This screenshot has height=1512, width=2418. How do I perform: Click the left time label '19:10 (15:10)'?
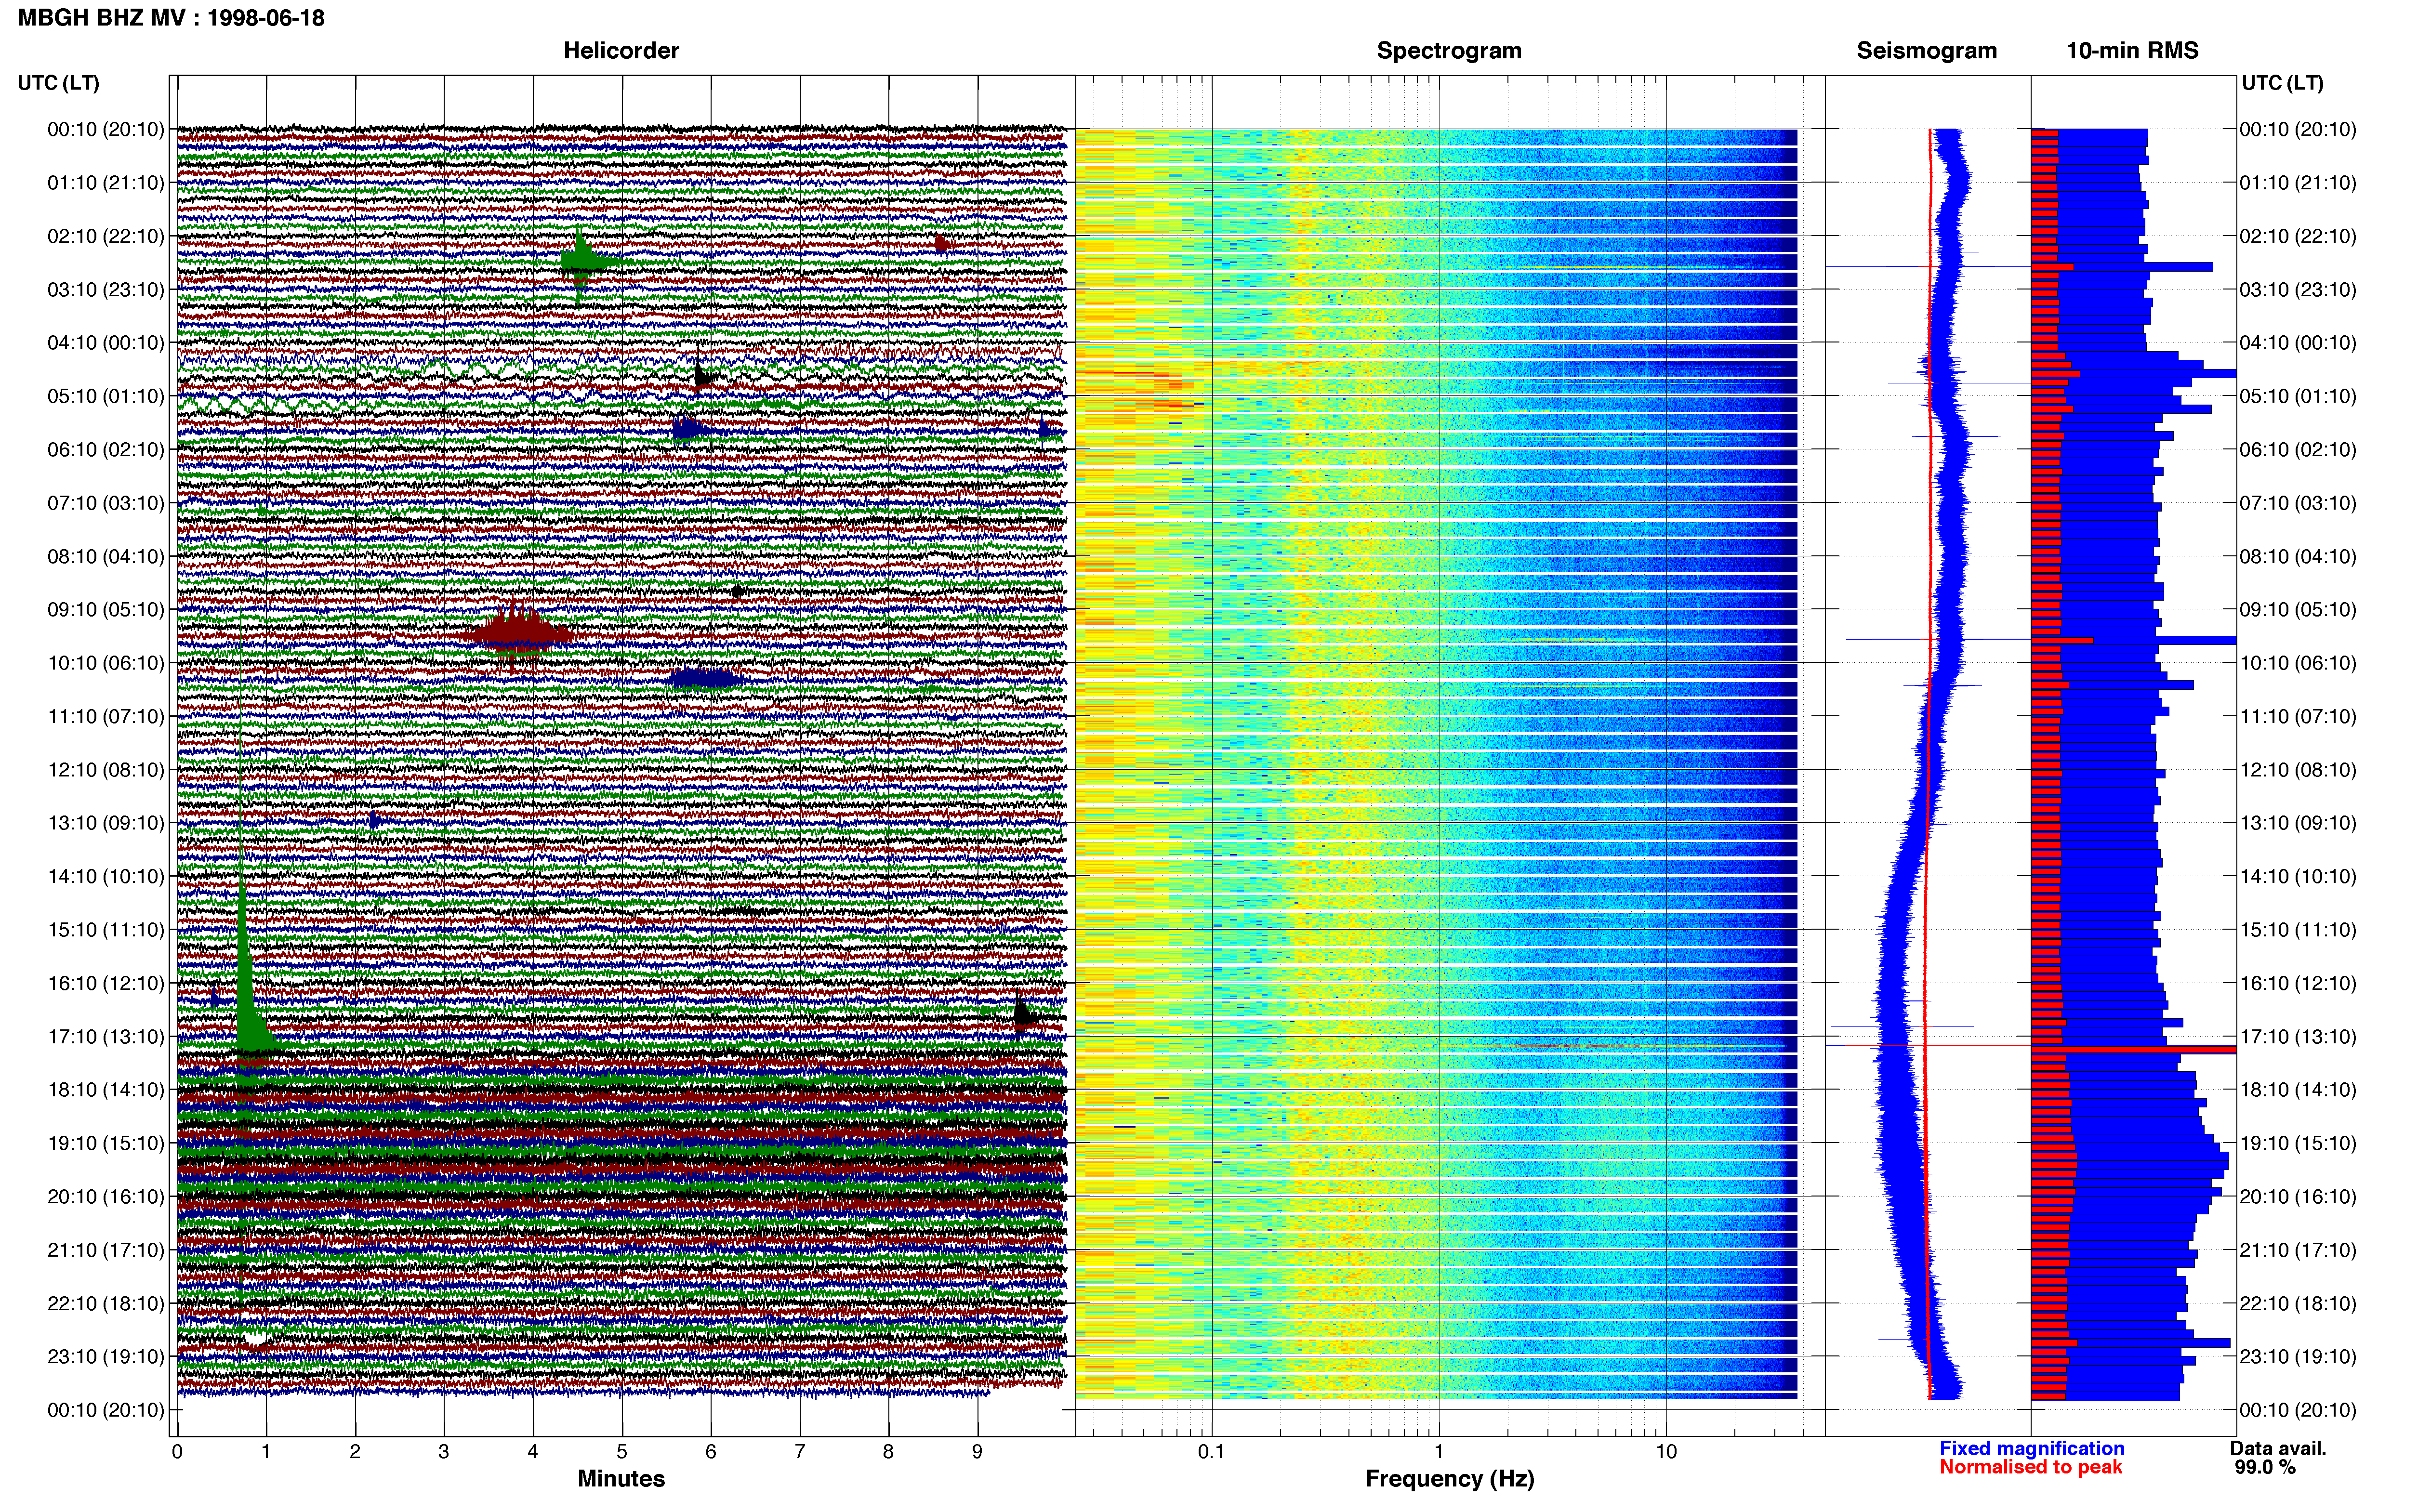106,1143
